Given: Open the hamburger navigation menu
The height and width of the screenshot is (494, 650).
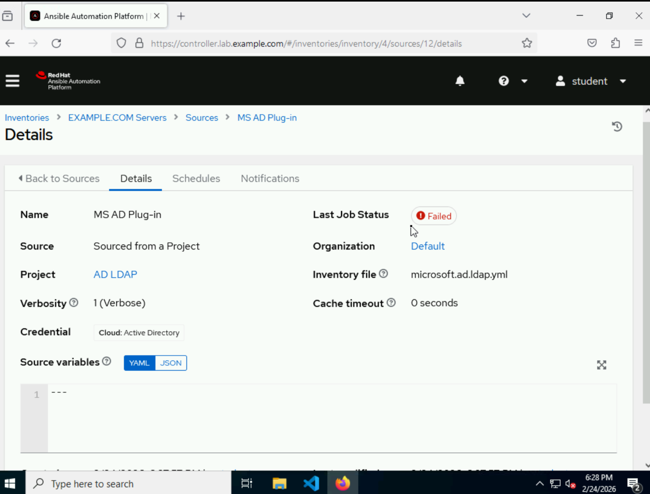Looking at the screenshot, I should click(x=12, y=81).
